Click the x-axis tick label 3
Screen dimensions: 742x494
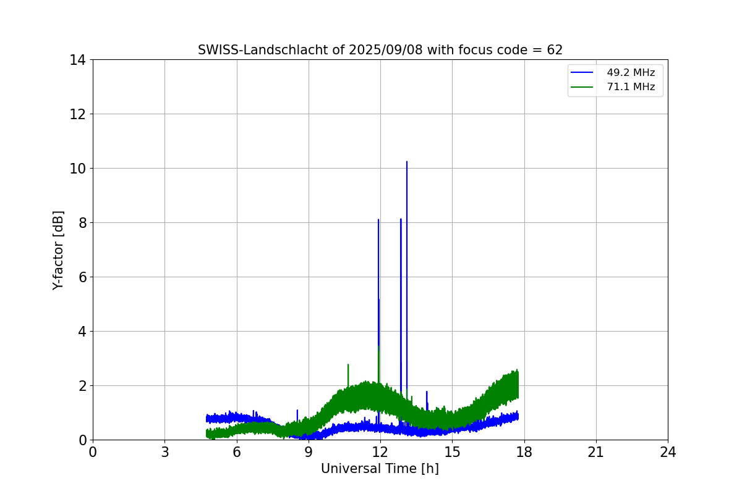point(164,452)
